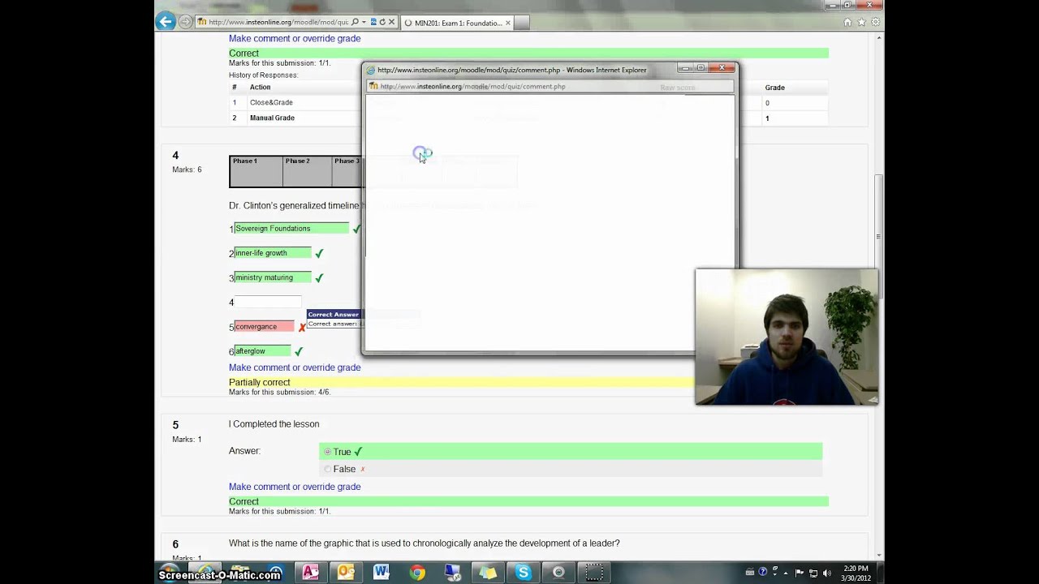The image size is (1039, 584).
Task: Click the Close&Grade history row
Action: click(x=528, y=102)
